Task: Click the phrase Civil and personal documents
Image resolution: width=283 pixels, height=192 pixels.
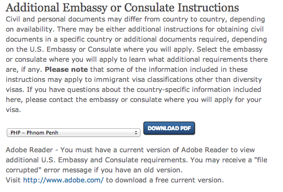Action: [x=56, y=19]
